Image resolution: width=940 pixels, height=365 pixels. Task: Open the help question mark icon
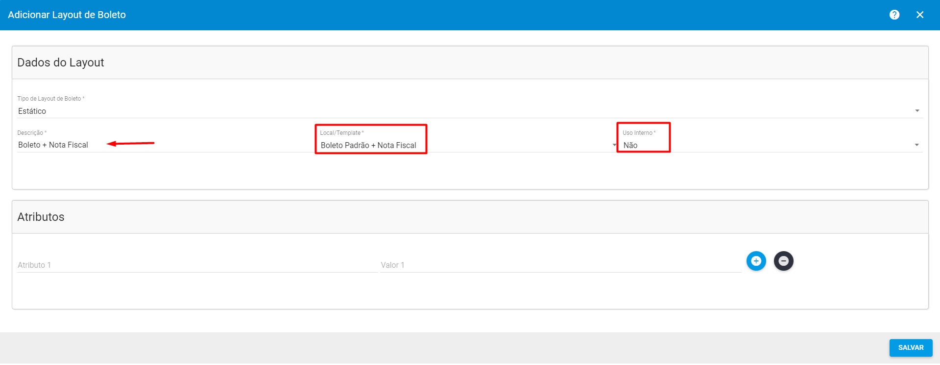[x=894, y=15]
